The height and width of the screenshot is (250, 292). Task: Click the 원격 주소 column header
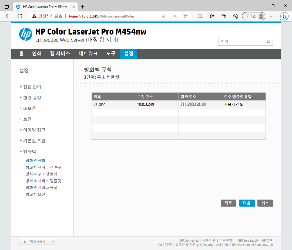[x=200, y=97]
